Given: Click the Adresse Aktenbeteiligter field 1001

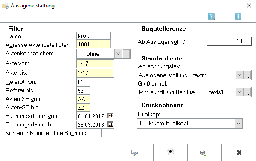Looking at the screenshot, I should [x=93, y=44].
